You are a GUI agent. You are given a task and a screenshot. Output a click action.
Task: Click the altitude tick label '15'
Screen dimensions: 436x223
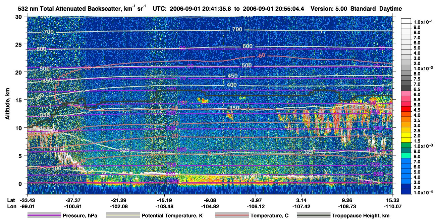click(19, 100)
